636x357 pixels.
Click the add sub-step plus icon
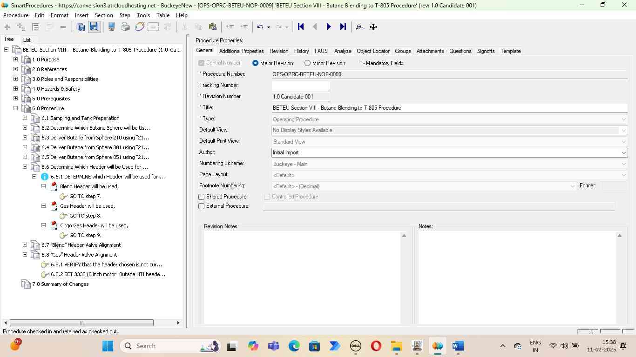click(21, 27)
